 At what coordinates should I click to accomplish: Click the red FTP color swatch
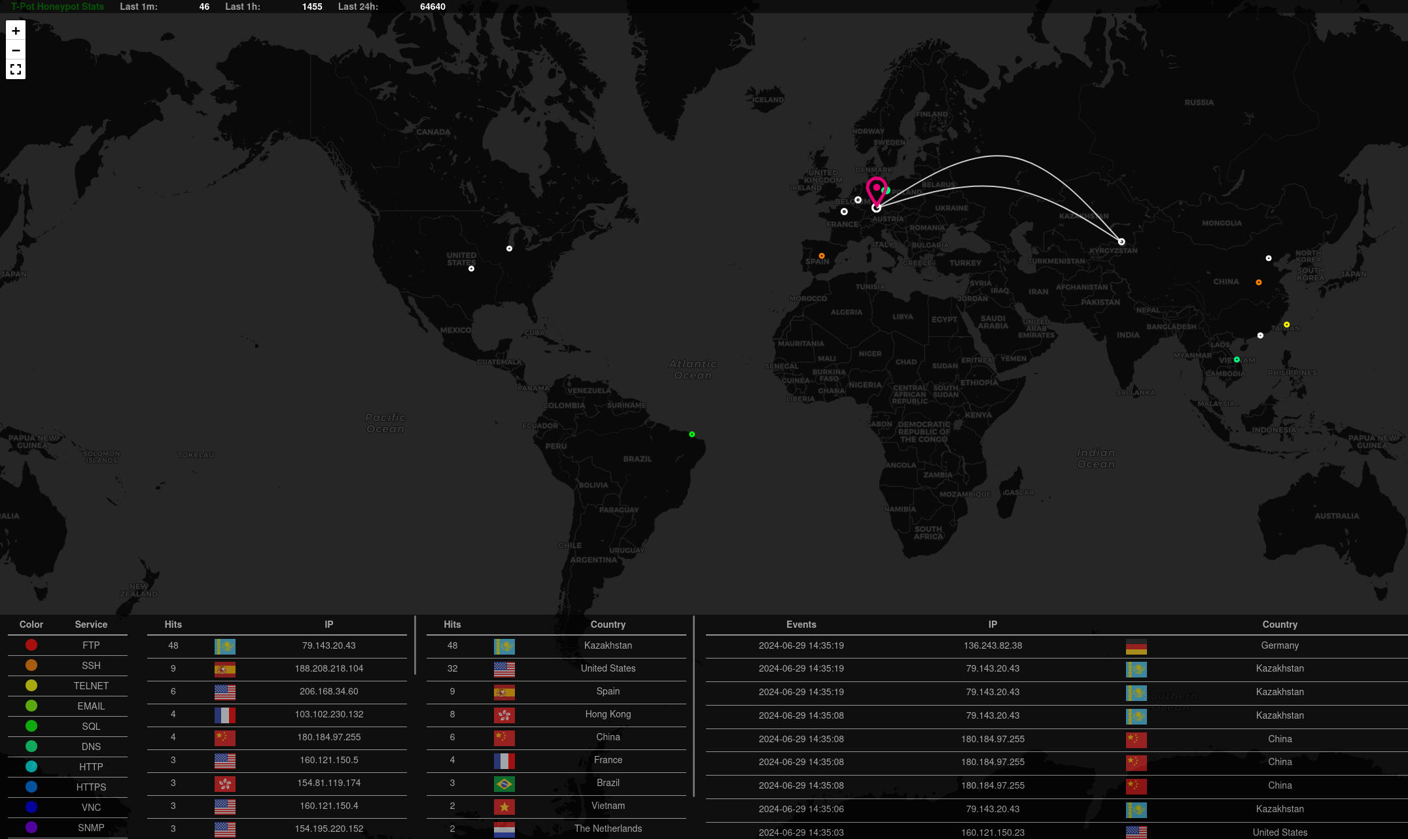31,645
